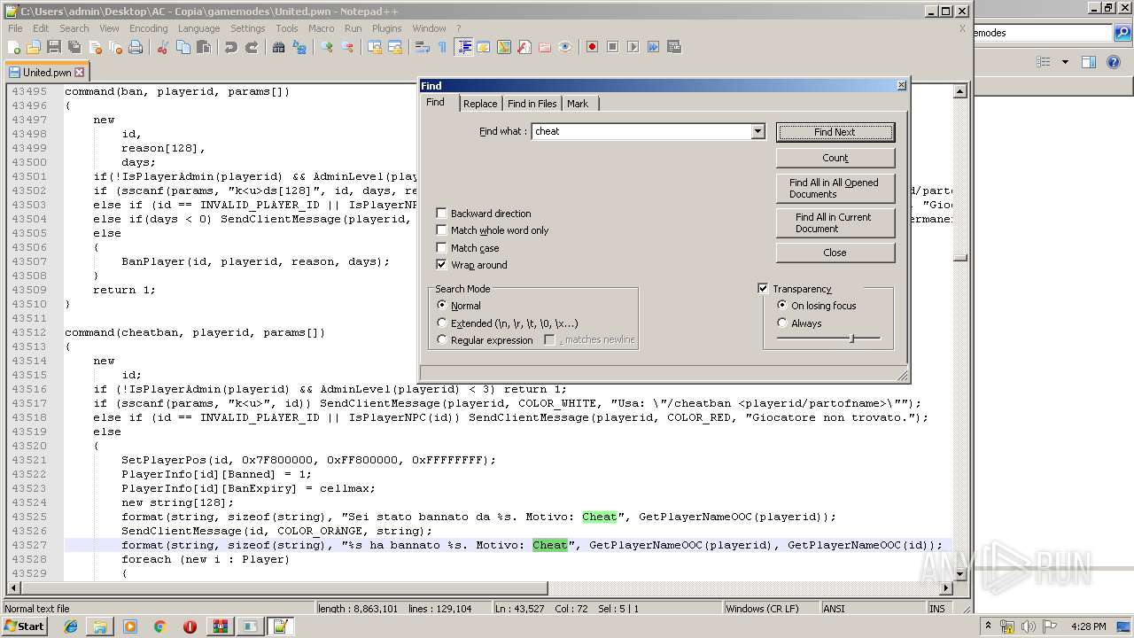Save the current file via toolbar
Screen dimensions: 1134x638
click(x=54, y=47)
